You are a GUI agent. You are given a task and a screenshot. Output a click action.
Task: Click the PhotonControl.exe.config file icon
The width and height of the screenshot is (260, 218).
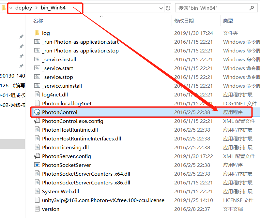(37, 121)
